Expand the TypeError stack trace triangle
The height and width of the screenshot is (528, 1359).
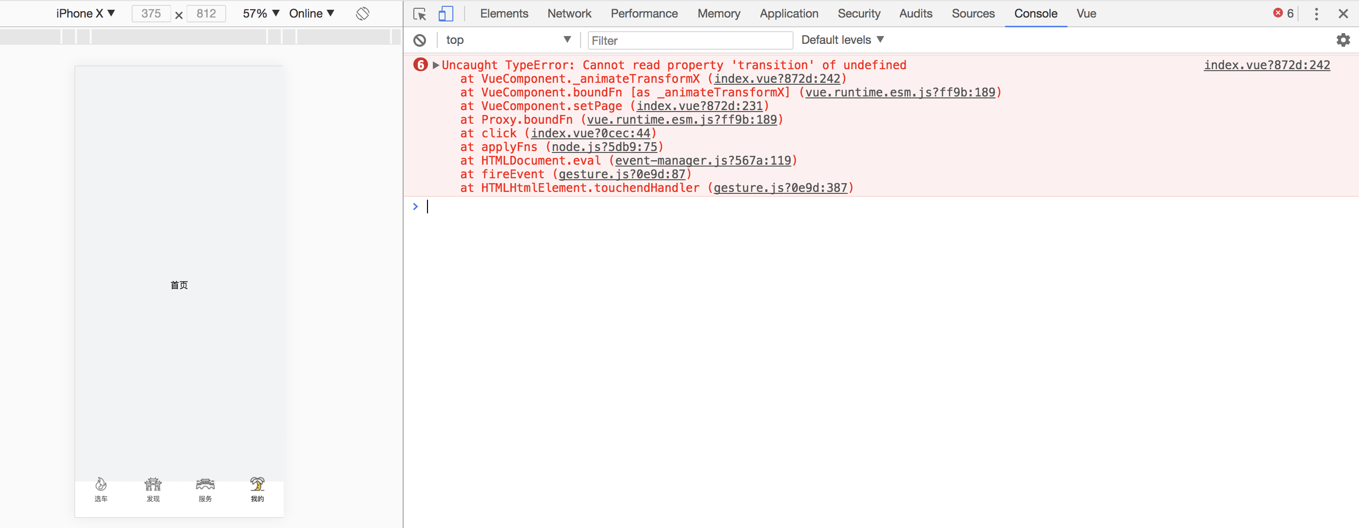click(435, 64)
